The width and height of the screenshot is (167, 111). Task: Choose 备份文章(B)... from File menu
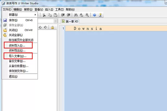click(20, 61)
